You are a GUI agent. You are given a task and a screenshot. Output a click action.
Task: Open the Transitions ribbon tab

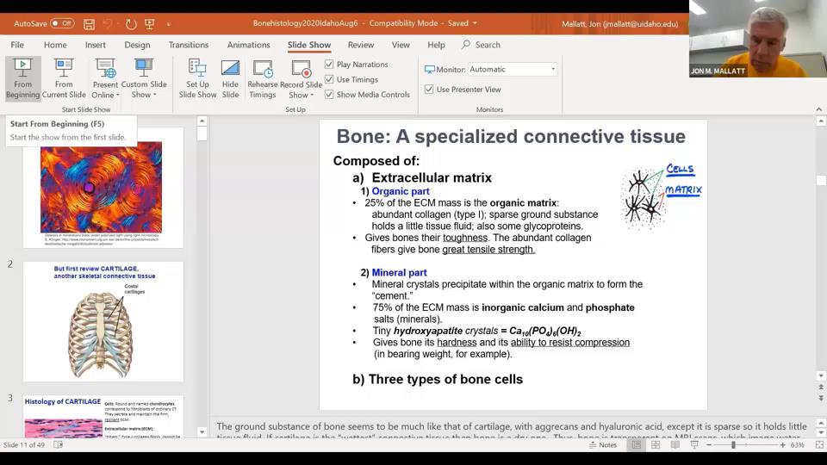[x=189, y=45]
